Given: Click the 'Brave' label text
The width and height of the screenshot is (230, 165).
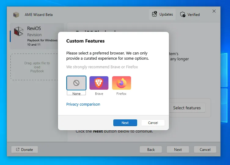Looking at the screenshot, I should [99, 94].
